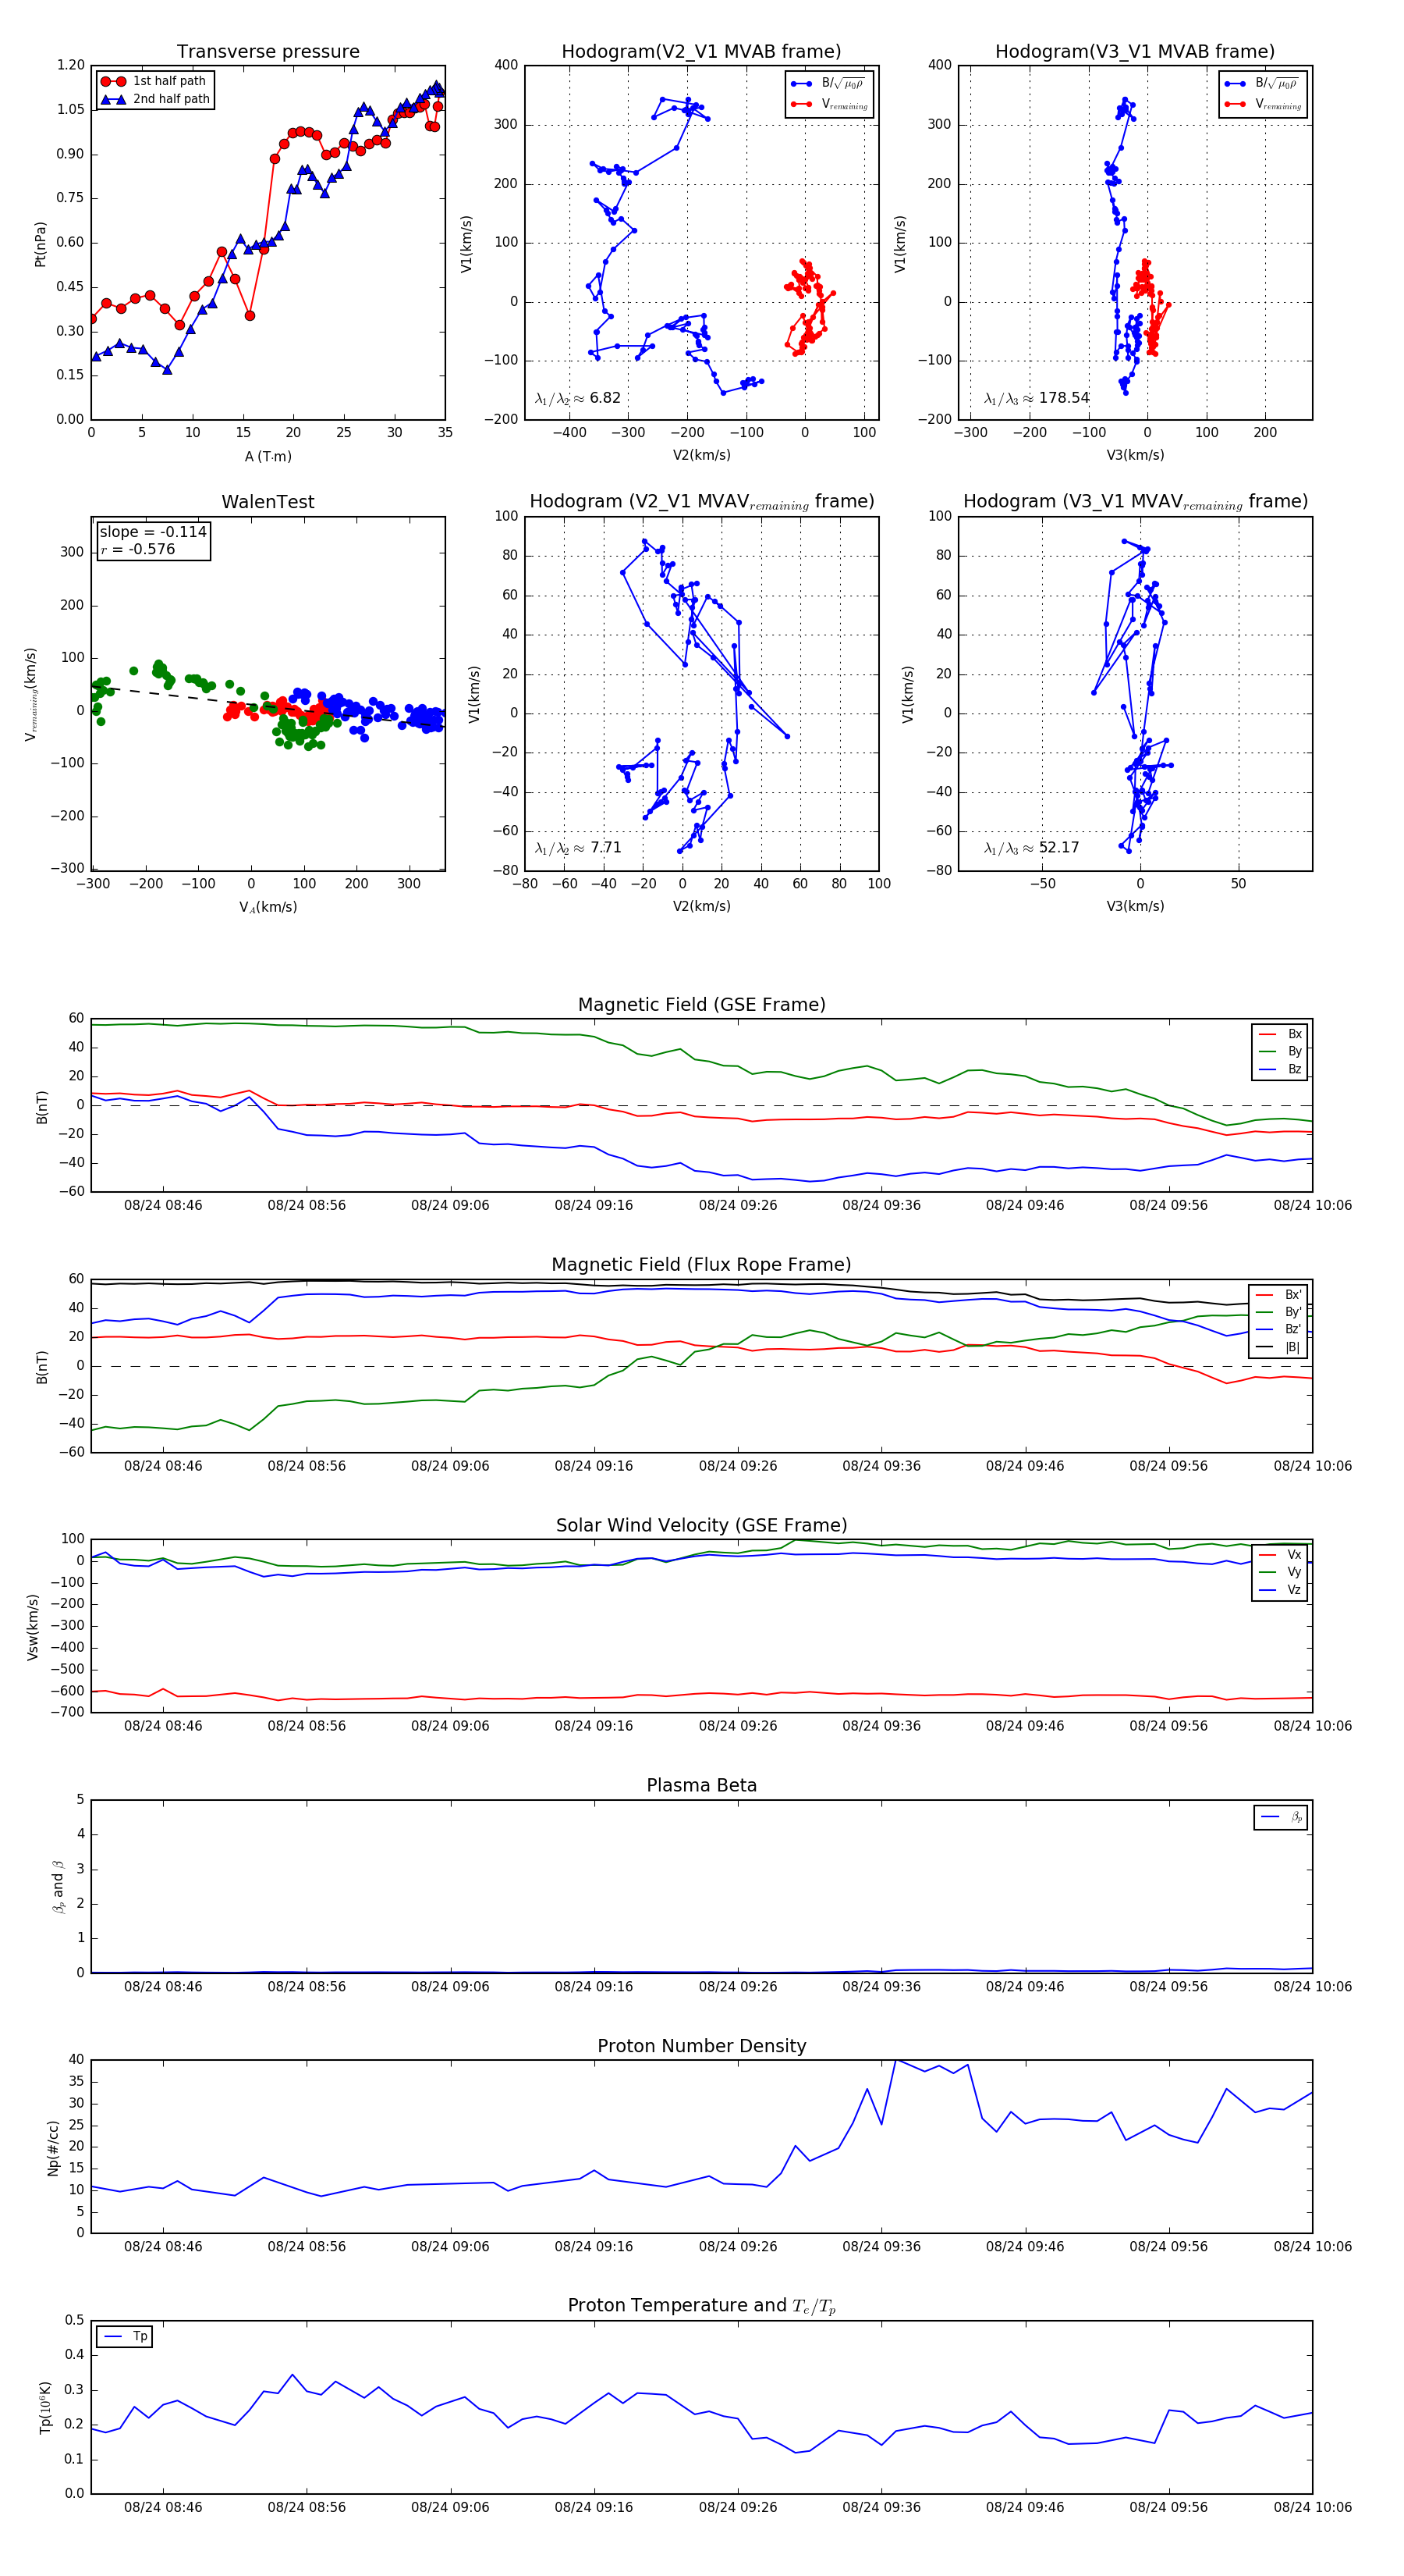Click "Bx'" legend entry in Flux Rope plot
Image resolution: width=1404 pixels, height=2576 pixels.
(1279, 1294)
